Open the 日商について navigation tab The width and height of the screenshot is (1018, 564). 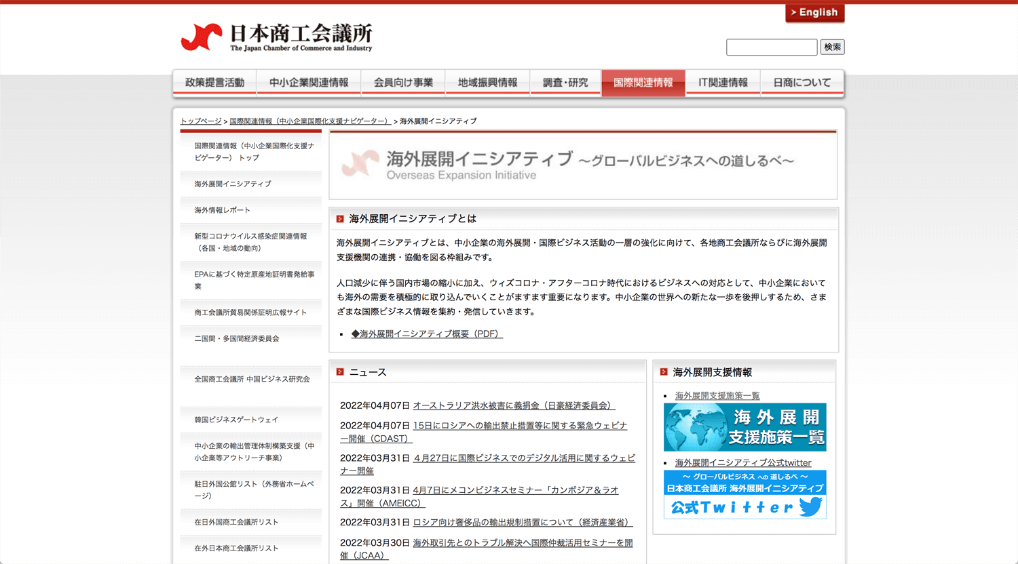802,83
